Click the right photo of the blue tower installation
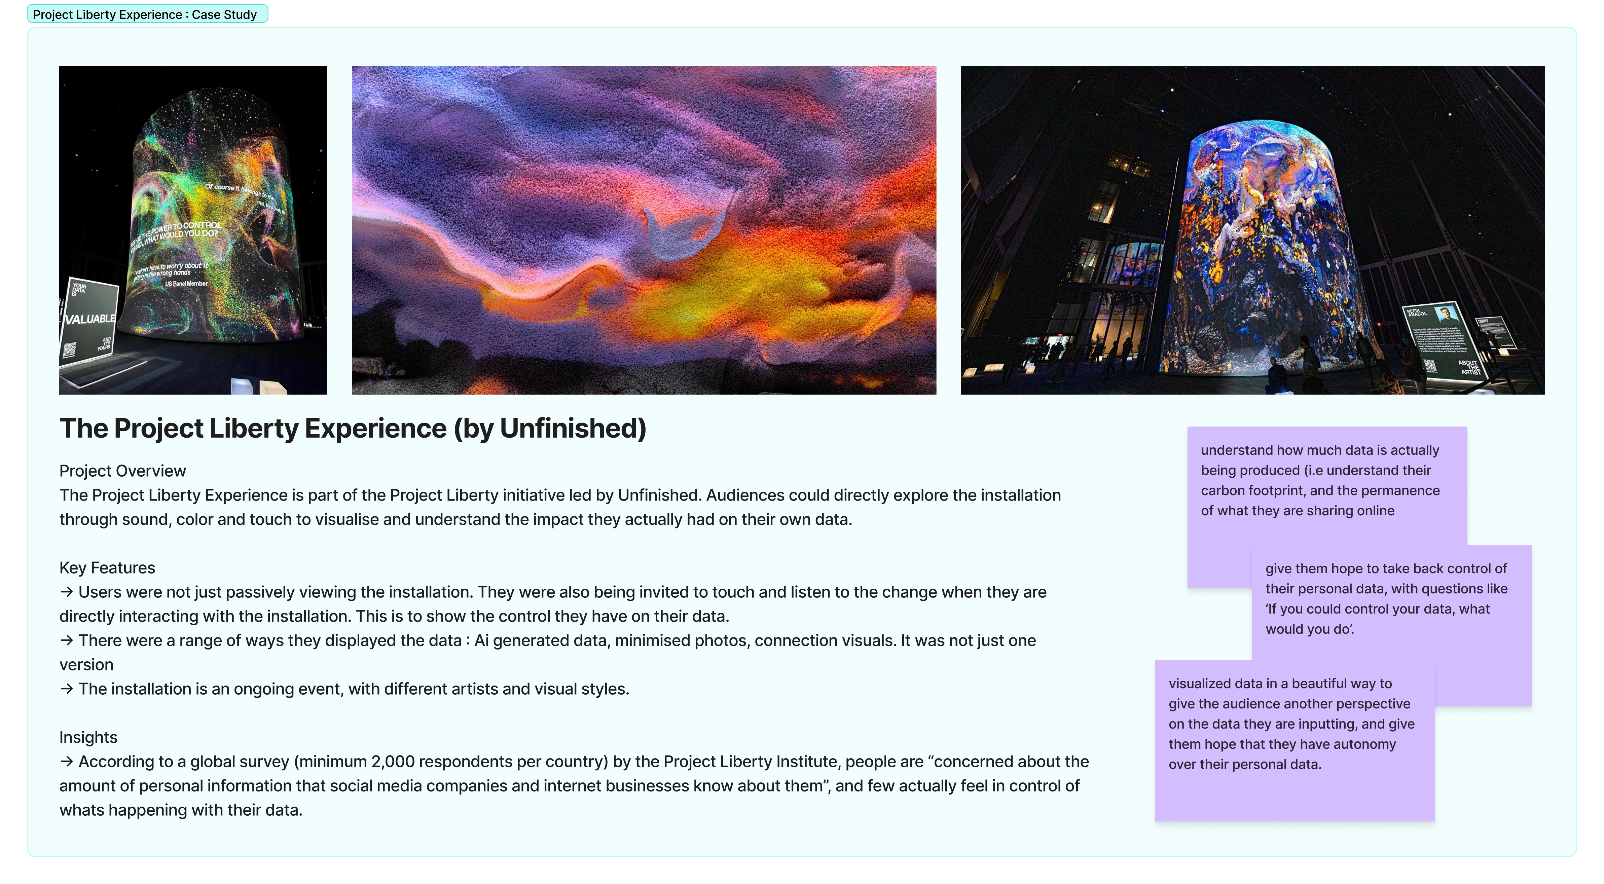The image size is (1604, 884). [1252, 230]
